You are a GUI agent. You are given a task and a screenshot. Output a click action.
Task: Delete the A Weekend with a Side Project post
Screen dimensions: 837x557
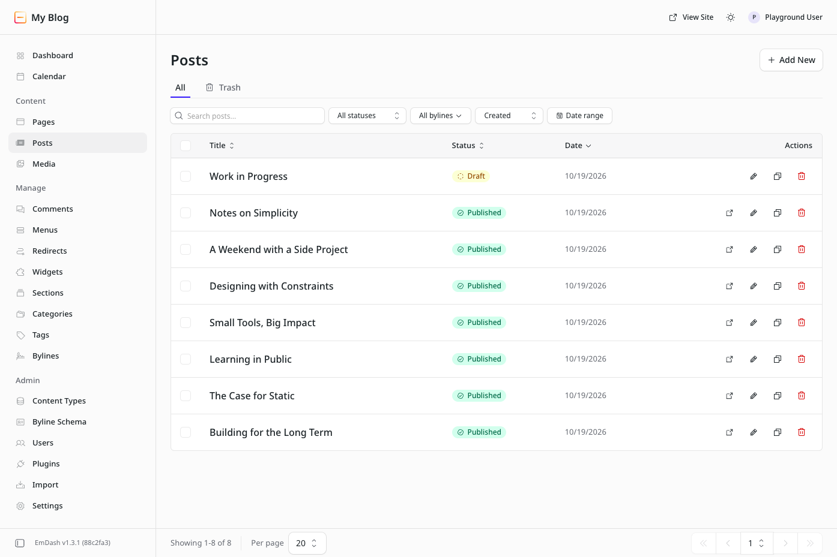[x=802, y=249]
